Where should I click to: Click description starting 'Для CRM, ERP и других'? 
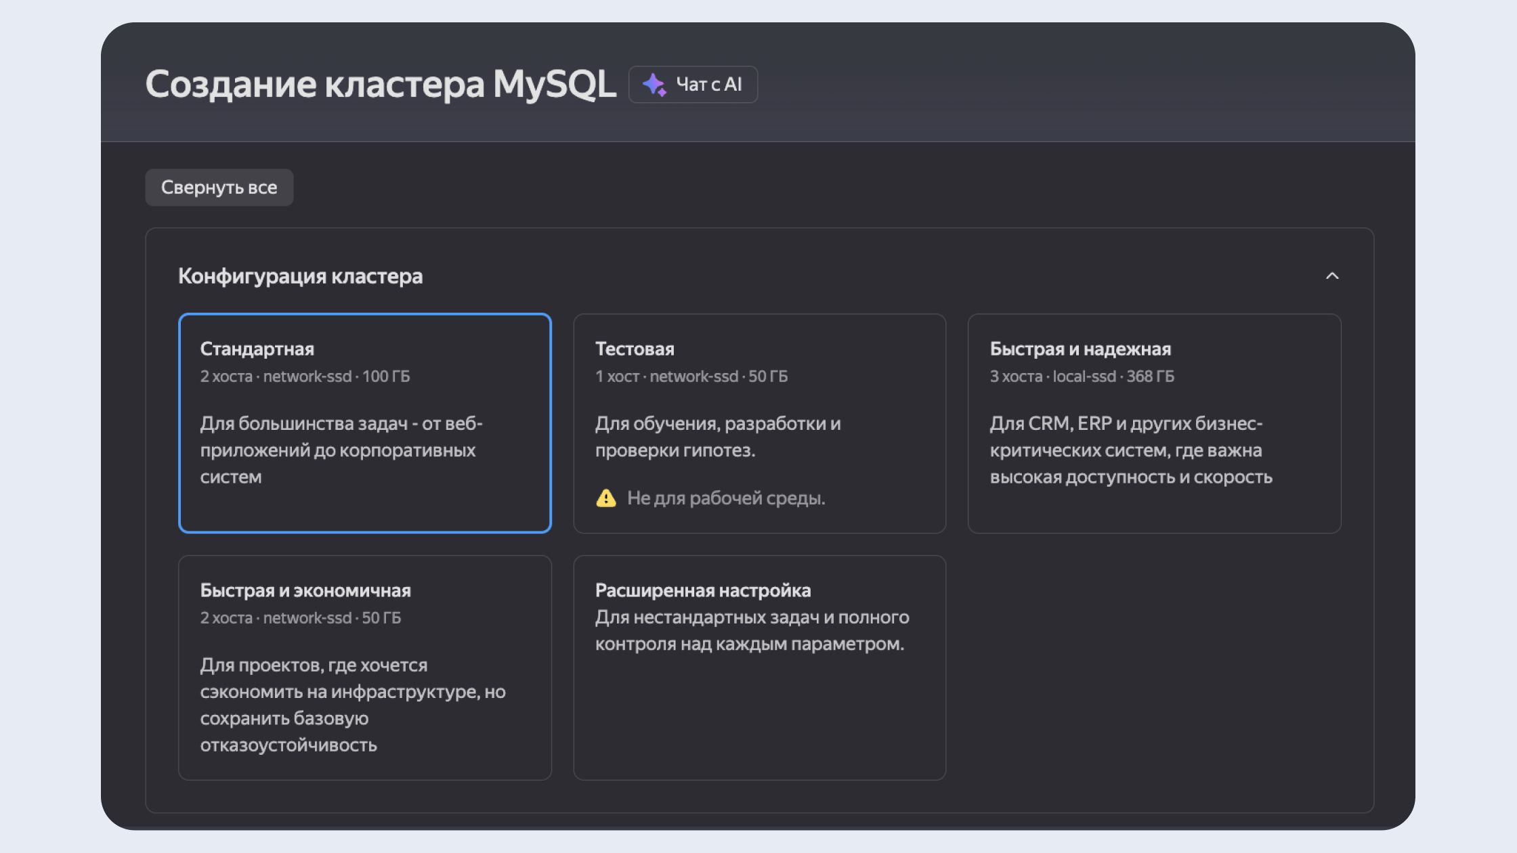click(x=1131, y=450)
